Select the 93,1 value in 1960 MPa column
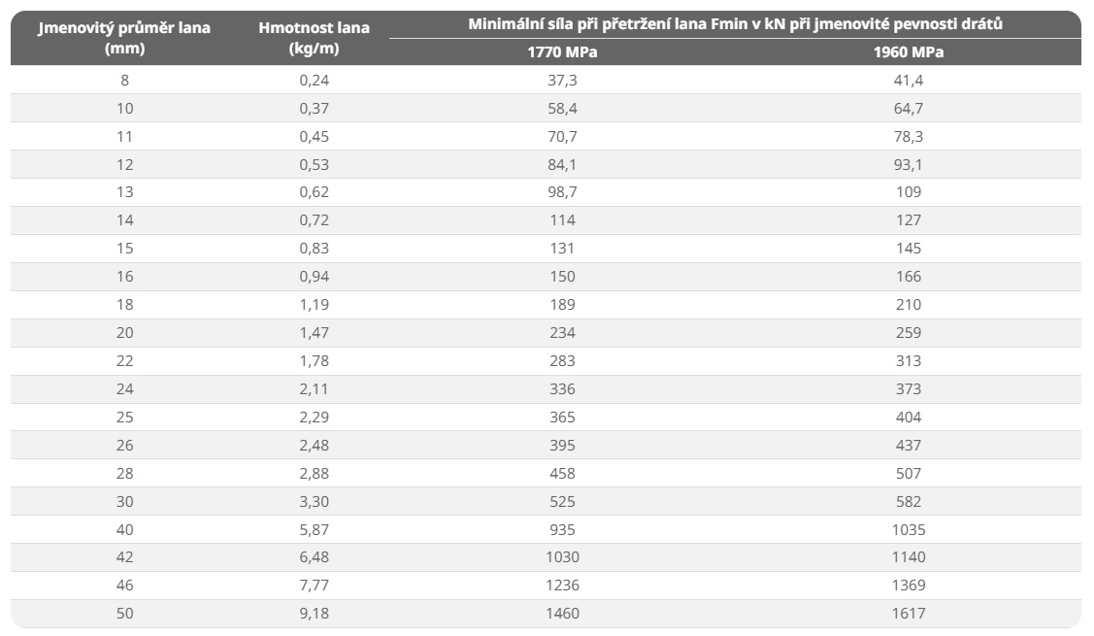 909,164
